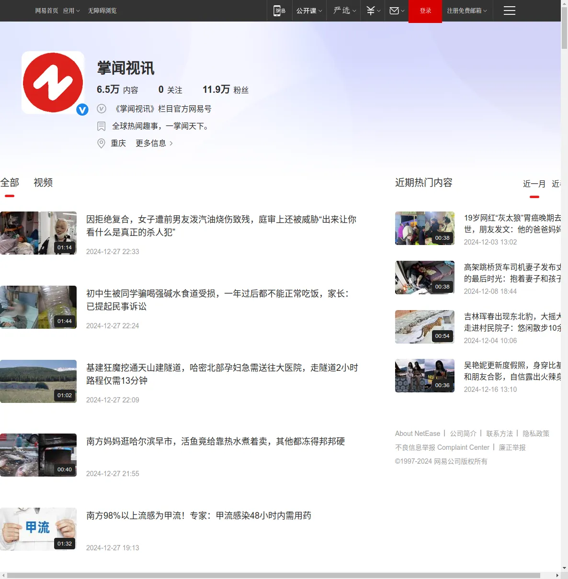The width and height of the screenshot is (568, 579).
Task: Click the bookmark icon beside 全球热闻趣事
Action: point(102,126)
